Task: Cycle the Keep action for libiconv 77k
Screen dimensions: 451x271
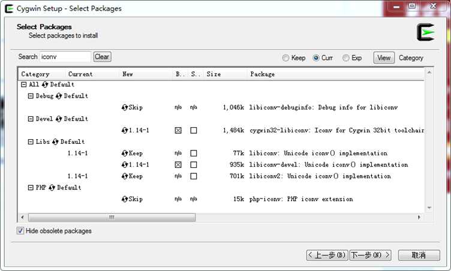Action: tap(125, 153)
